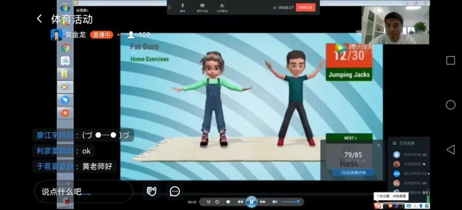Click rewind in the media player
Image resolution: width=462 pixels, height=210 pixels.
point(240,202)
